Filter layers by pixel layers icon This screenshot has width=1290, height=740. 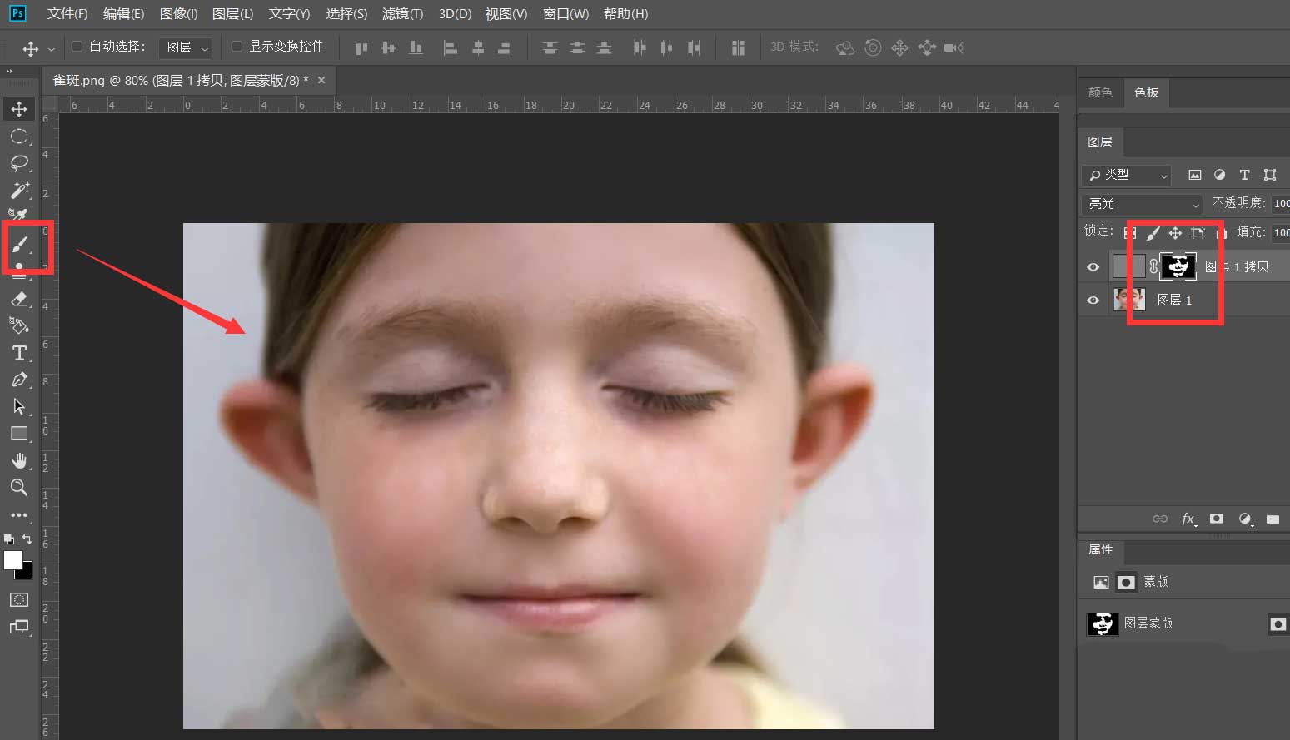1194,175
